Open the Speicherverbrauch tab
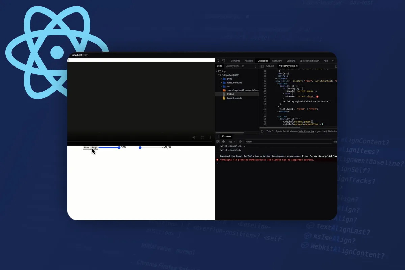Image resolution: width=405 pixels, height=270 pixels. tap(309, 61)
